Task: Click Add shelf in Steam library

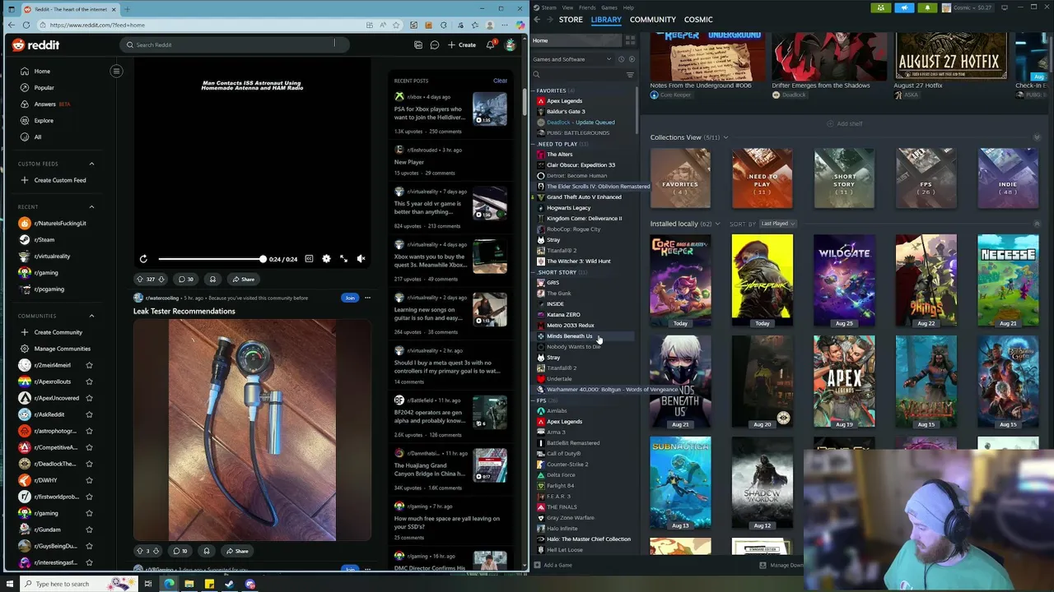Action: click(845, 123)
